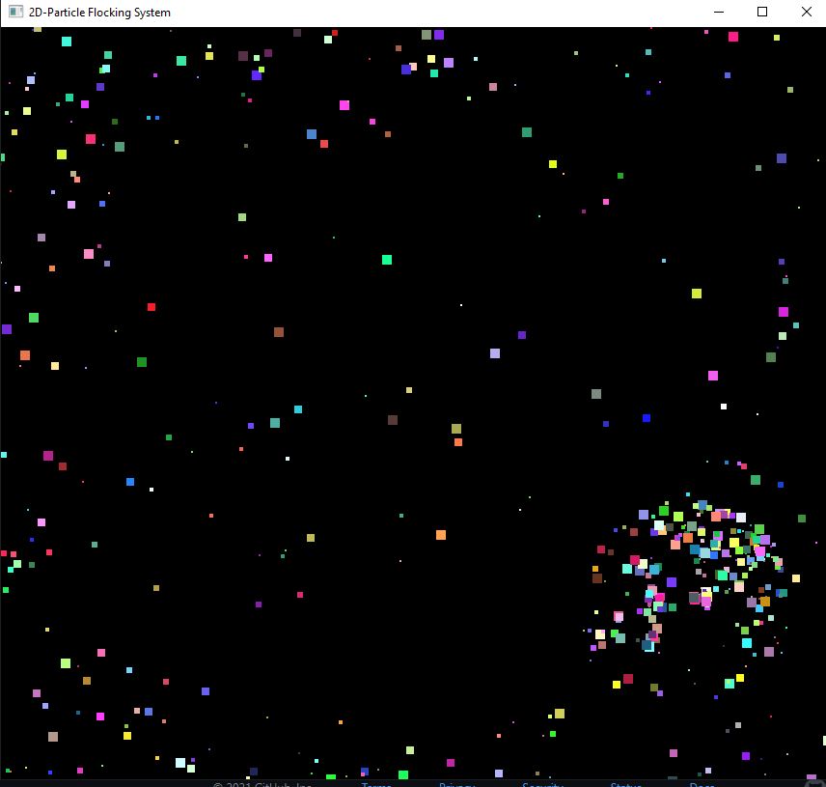The height and width of the screenshot is (787, 826).
Task: Select the bright red square particle
Action: 151,307
